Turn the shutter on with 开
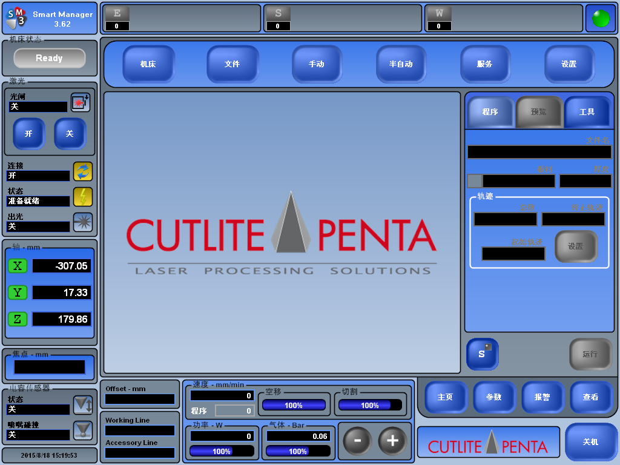The image size is (620, 465). pos(29,134)
